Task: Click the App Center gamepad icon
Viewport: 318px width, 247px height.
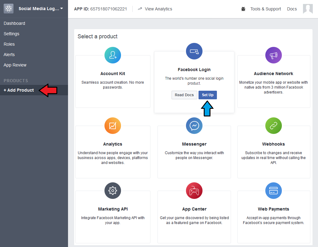Action: pyautogui.click(x=194, y=191)
